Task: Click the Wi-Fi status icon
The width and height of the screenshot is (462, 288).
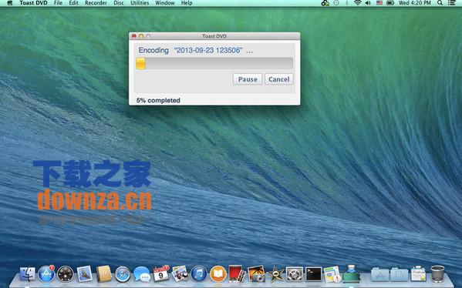Action: point(357,3)
